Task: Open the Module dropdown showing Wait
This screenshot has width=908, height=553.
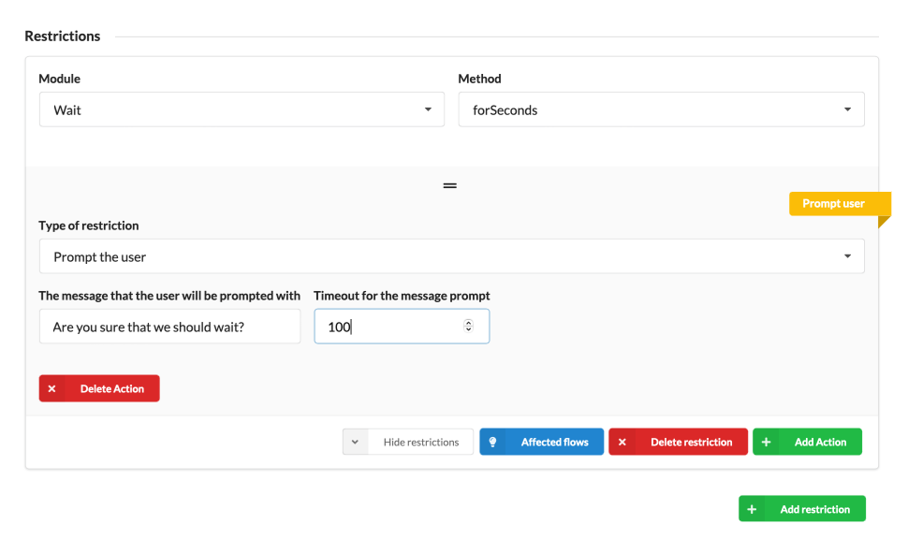Action: 242,109
